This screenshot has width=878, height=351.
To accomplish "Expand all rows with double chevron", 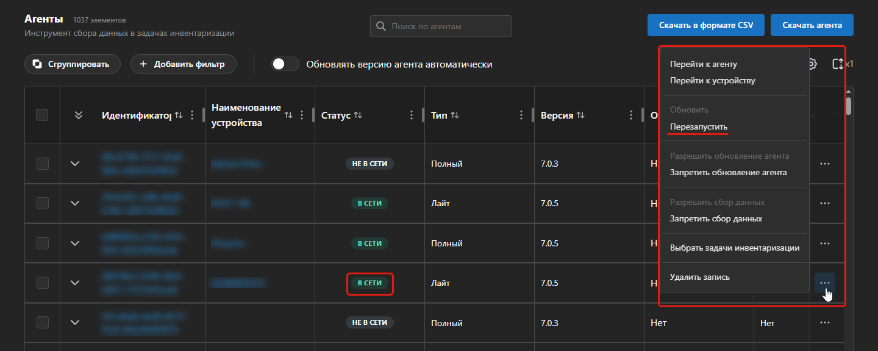I will click(78, 115).
